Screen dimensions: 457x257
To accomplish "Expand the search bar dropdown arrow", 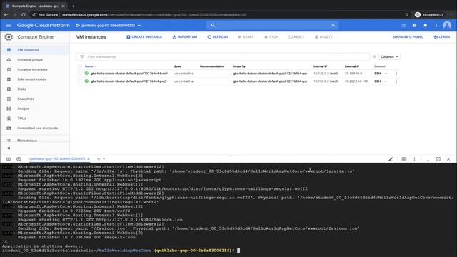I will (x=333, y=26).
